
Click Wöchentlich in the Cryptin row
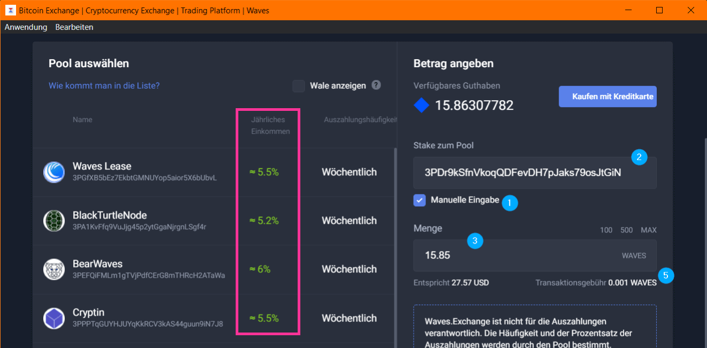[349, 318]
